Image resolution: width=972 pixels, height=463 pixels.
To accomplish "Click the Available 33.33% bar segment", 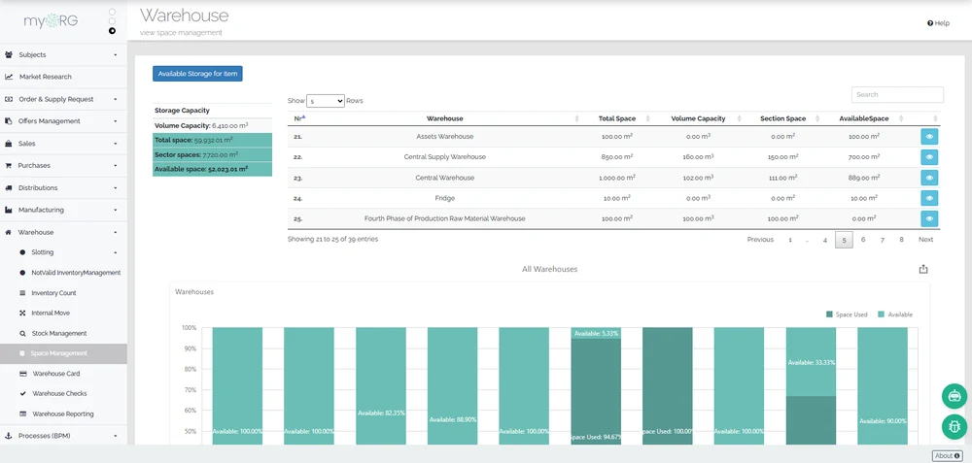I will click(811, 362).
